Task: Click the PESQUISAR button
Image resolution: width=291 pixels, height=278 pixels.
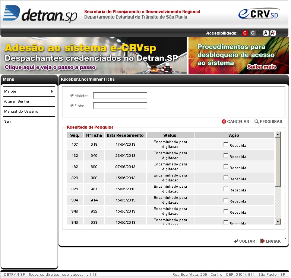Action: (268, 122)
